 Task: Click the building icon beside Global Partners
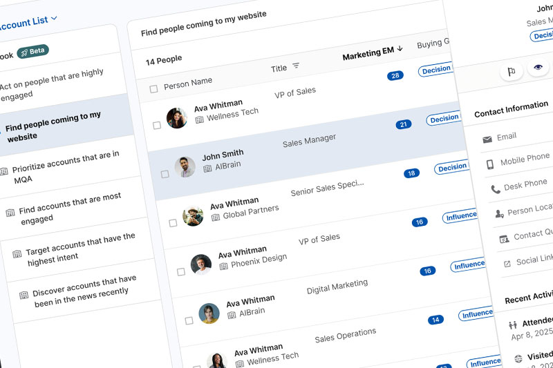pyautogui.click(x=215, y=217)
